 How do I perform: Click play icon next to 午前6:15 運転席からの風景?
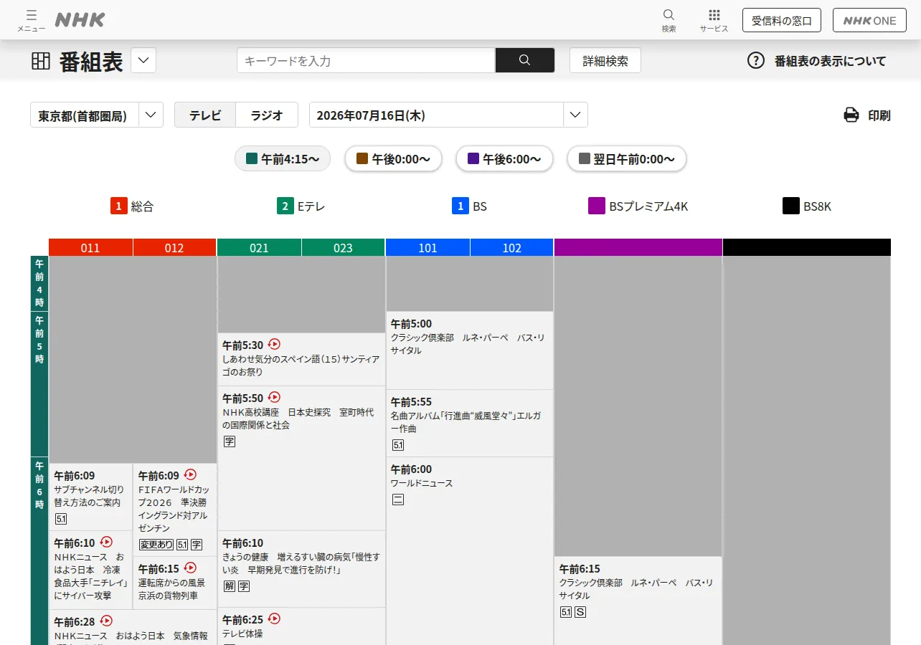tap(190, 568)
